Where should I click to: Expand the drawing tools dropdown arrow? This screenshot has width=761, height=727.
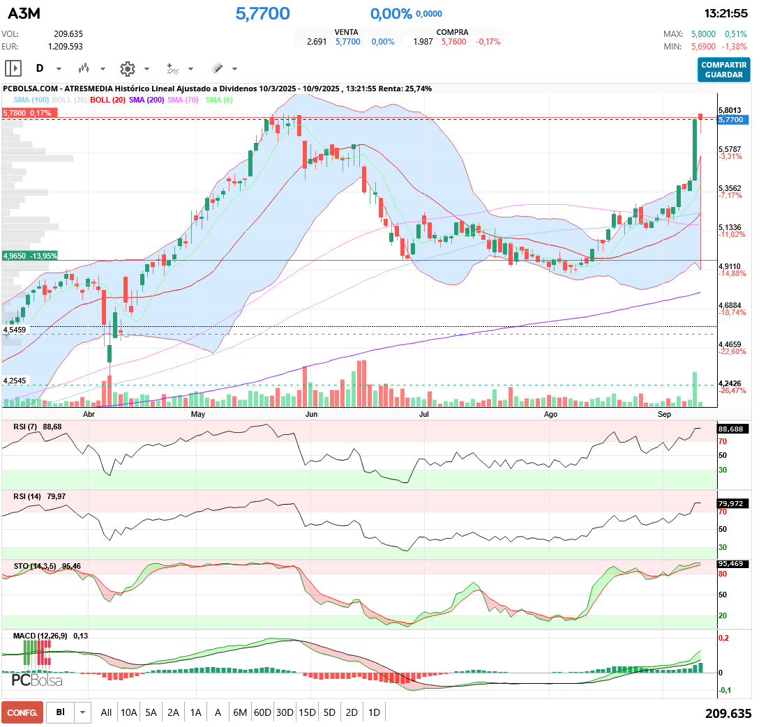(x=235, y=69)
